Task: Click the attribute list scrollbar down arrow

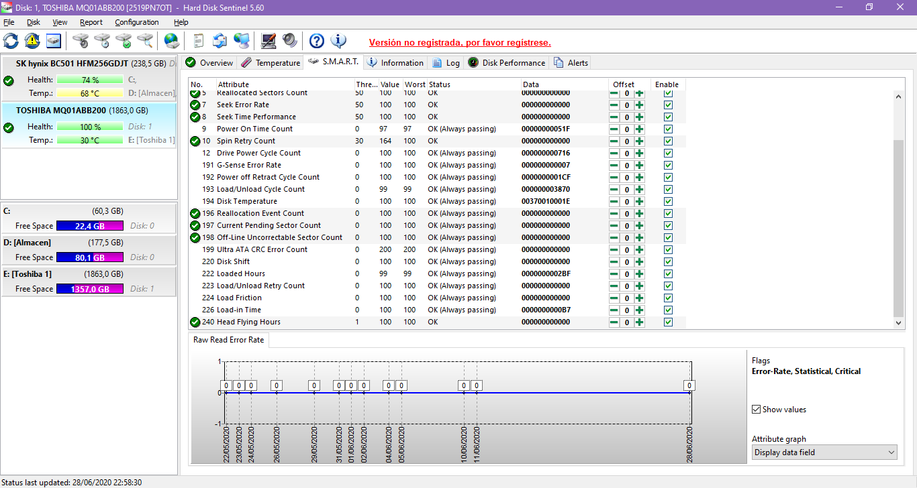Action: coord(899,323)
